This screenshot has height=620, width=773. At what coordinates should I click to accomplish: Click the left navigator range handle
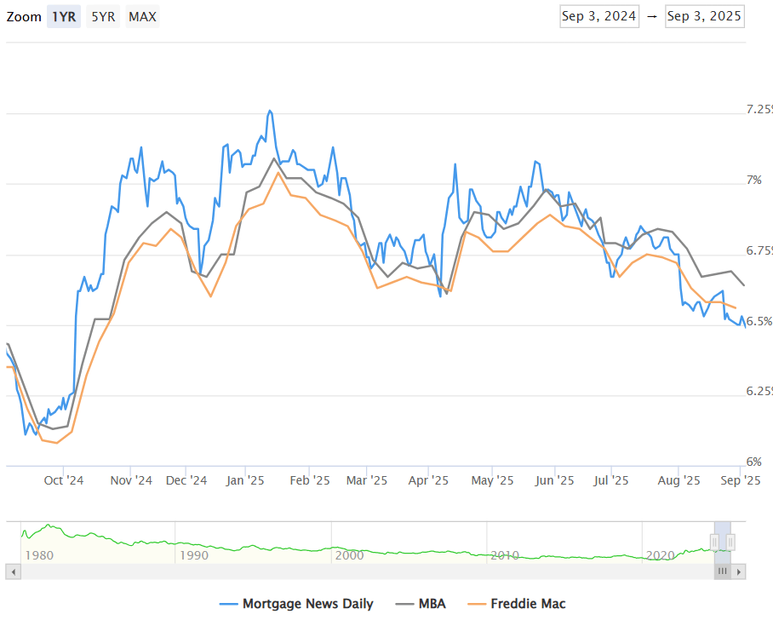(x=714, y=542)
